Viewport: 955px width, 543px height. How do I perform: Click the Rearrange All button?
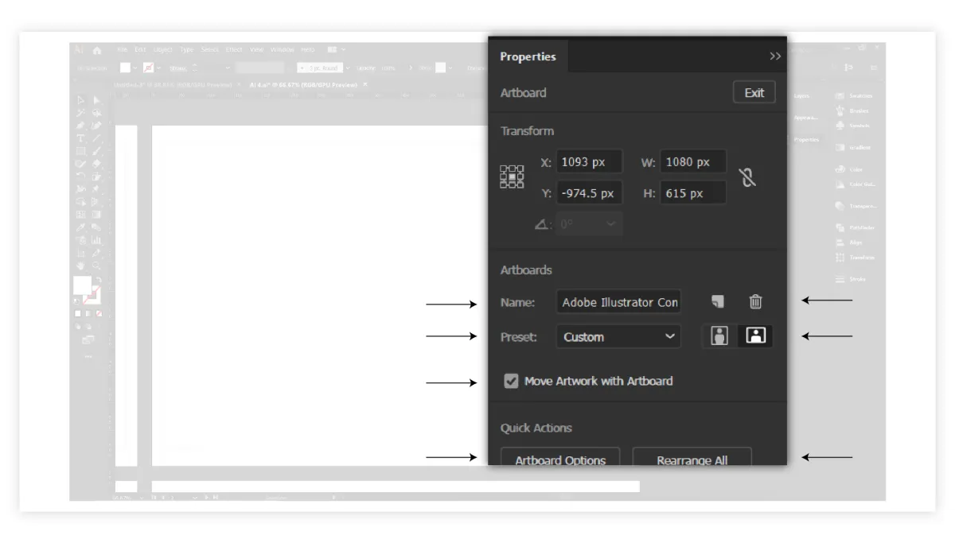(692, 459)
